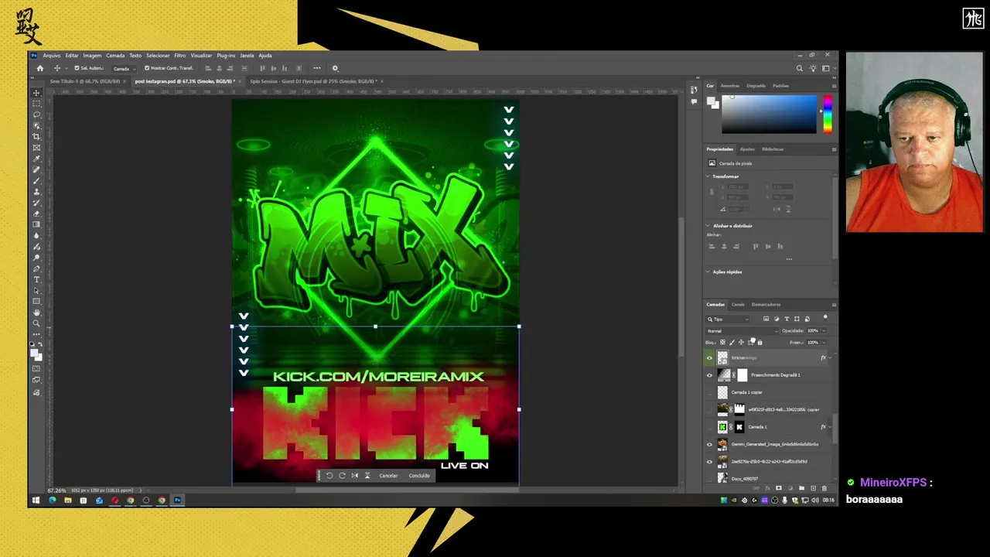
Task: Hide the Preenchimento Degradê 1 layer
Action: coord(709,375)
